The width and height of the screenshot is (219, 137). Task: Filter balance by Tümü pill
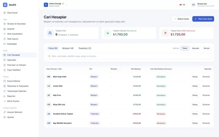(185, 48)
